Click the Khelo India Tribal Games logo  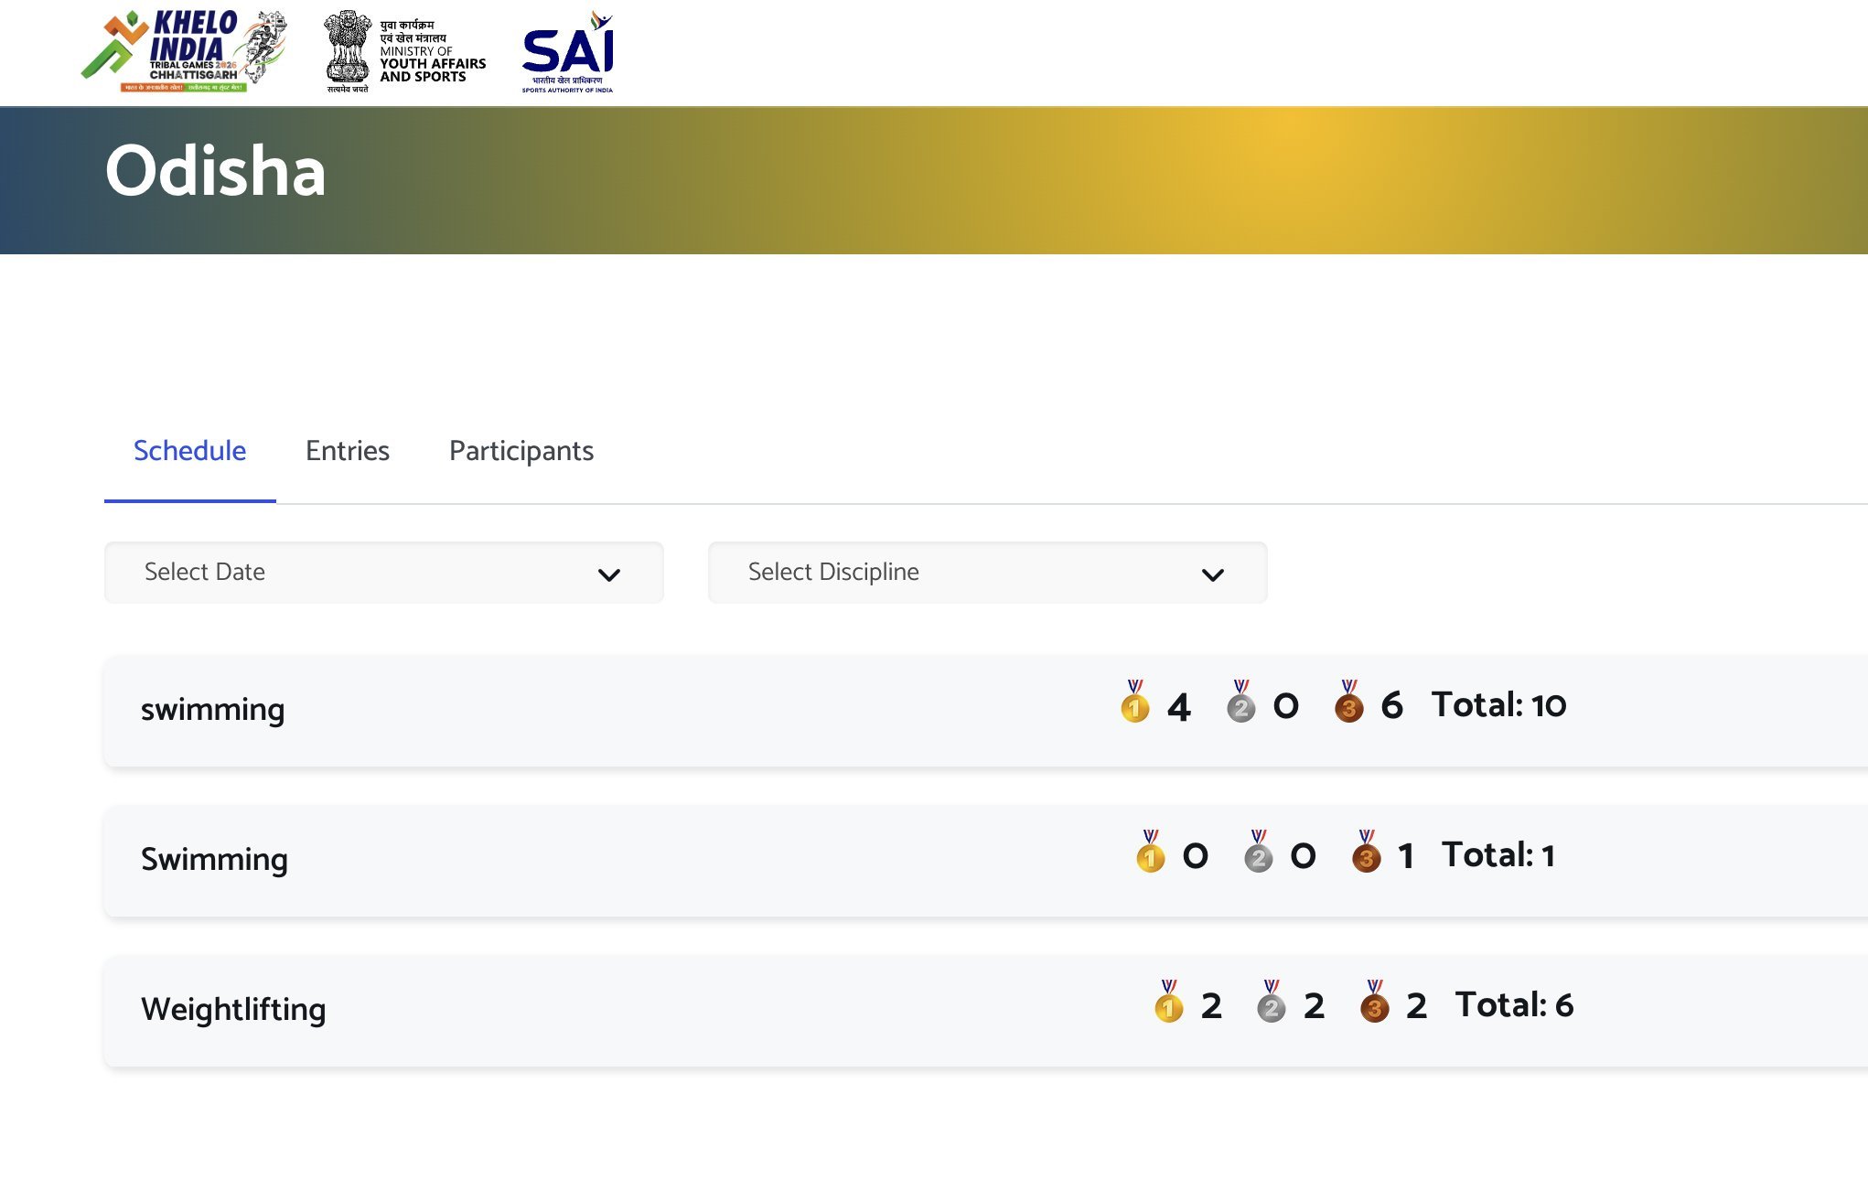point(184,51)
